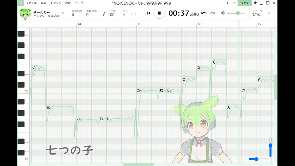Select the よ note
Viewport: 295px width, 166px height.
265,79
